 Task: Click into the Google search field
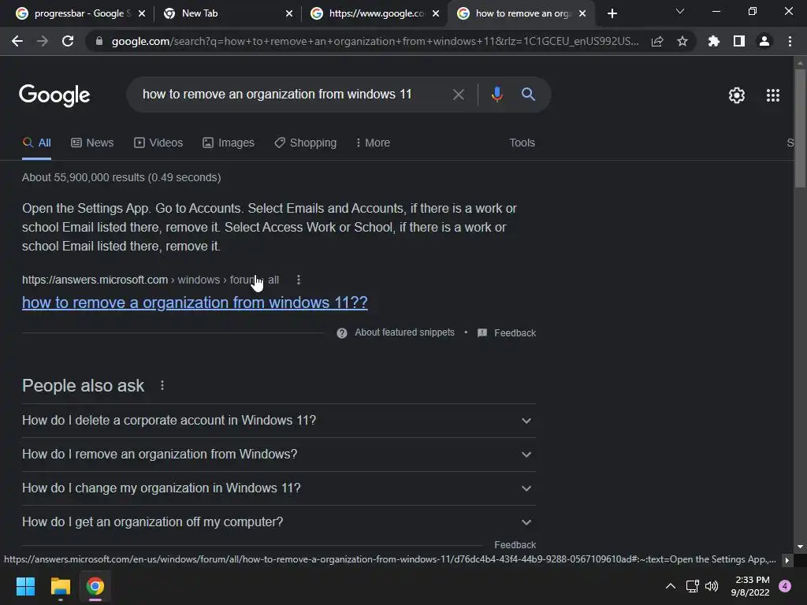pos(288,95)
